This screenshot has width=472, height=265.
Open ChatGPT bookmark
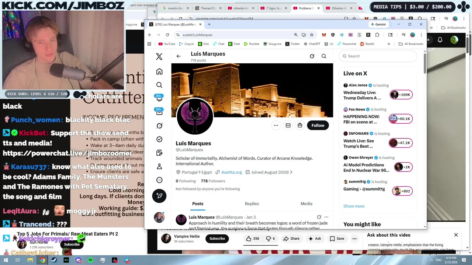(312, 44)
